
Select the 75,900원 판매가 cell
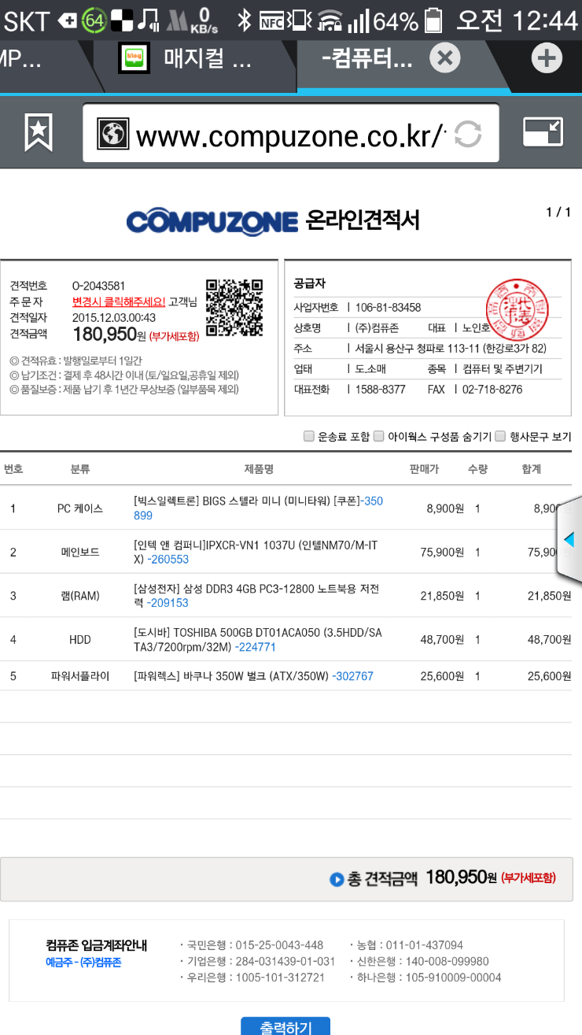443,553
